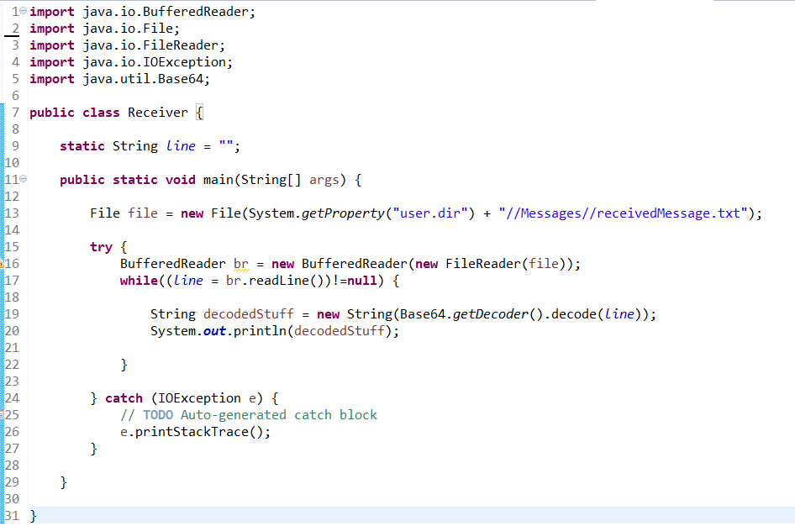The height and width of the screenshot is (526, 795).
Task: Click the "//Messages//receivedMessage.txt" string literal
Action: pyautogui.click(x=623, y=213)
